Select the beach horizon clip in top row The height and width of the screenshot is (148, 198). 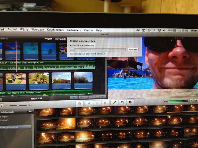tap(13, 51)
